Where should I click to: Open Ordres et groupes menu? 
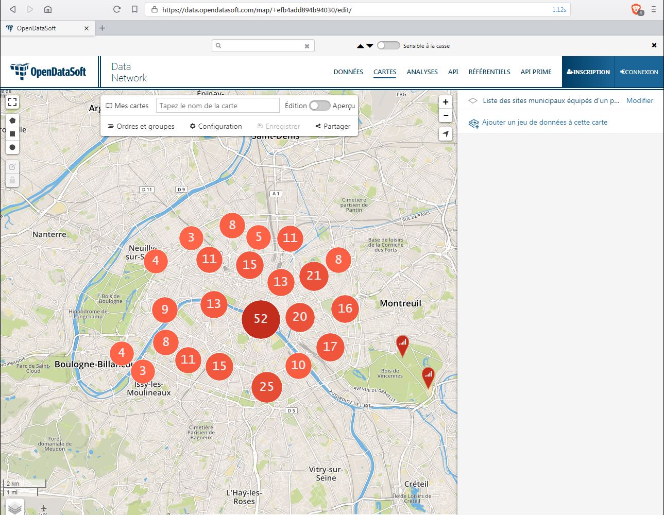(141, 126)
